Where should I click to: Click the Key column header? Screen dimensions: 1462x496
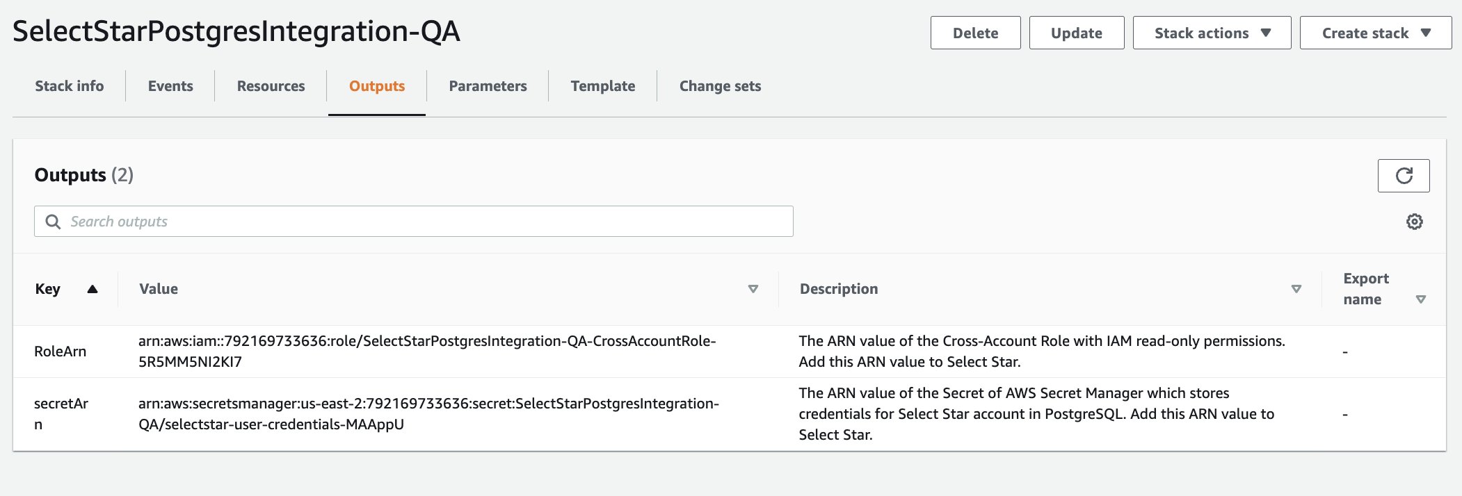coord(48,289)
